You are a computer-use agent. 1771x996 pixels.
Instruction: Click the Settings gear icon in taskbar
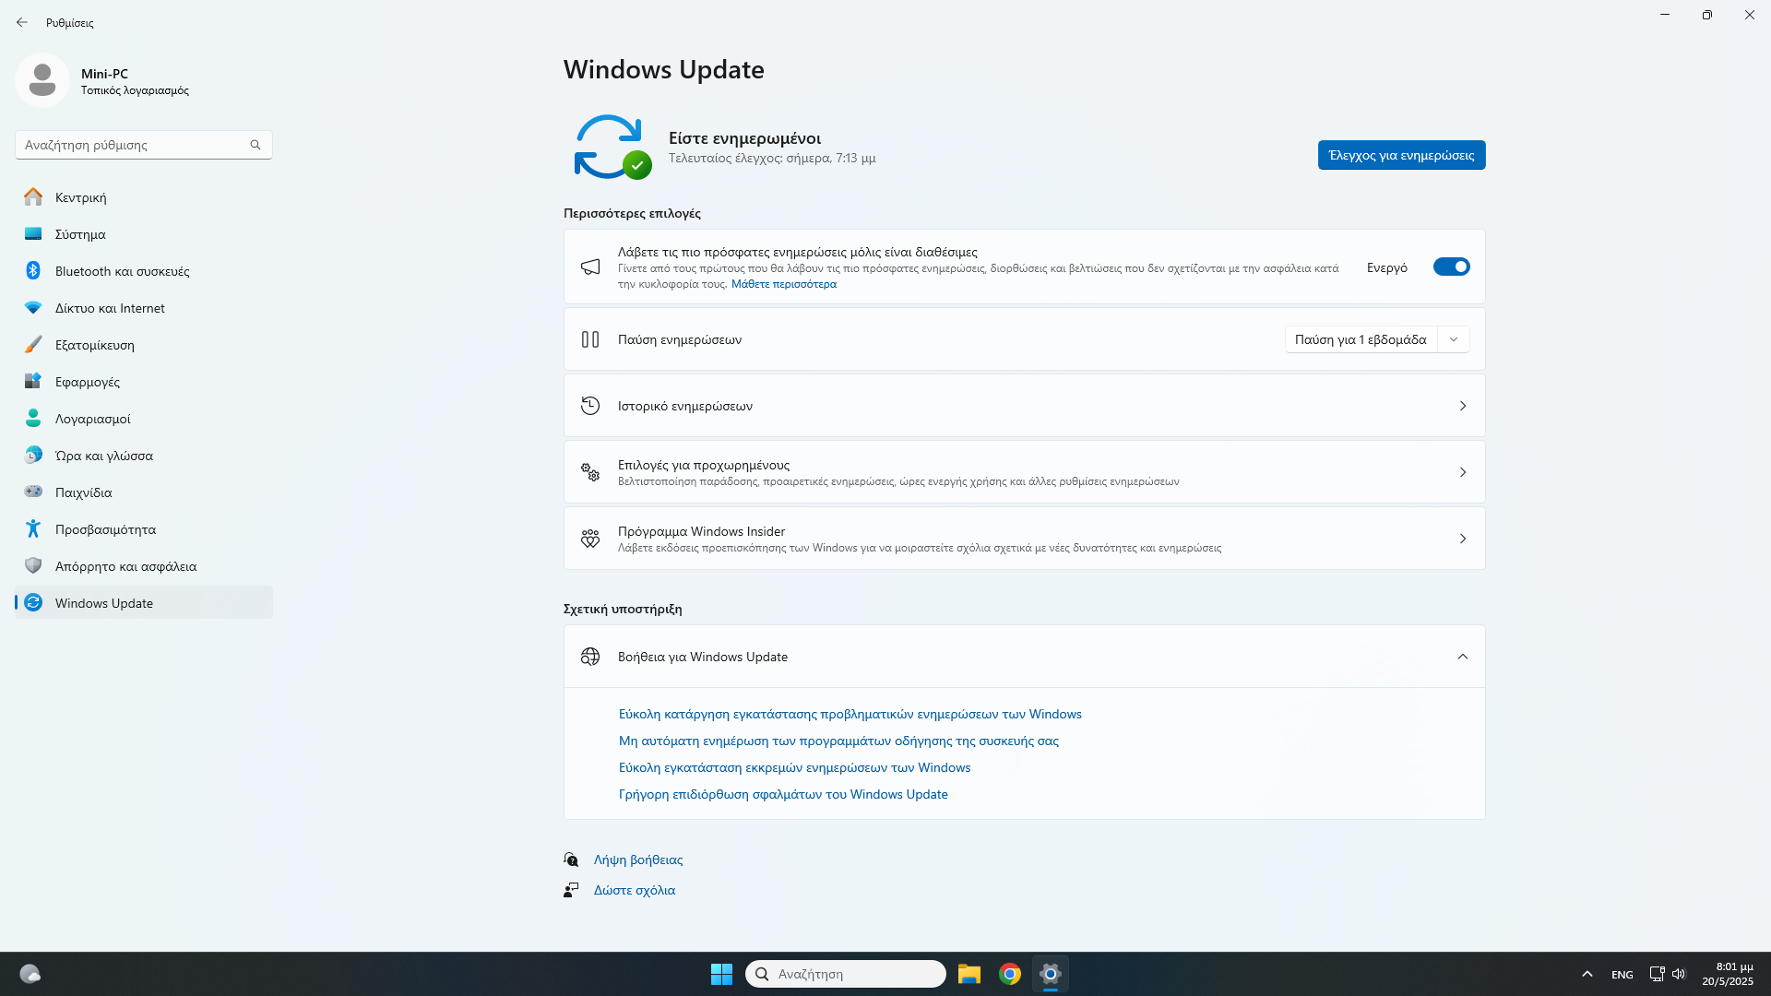1051,974
